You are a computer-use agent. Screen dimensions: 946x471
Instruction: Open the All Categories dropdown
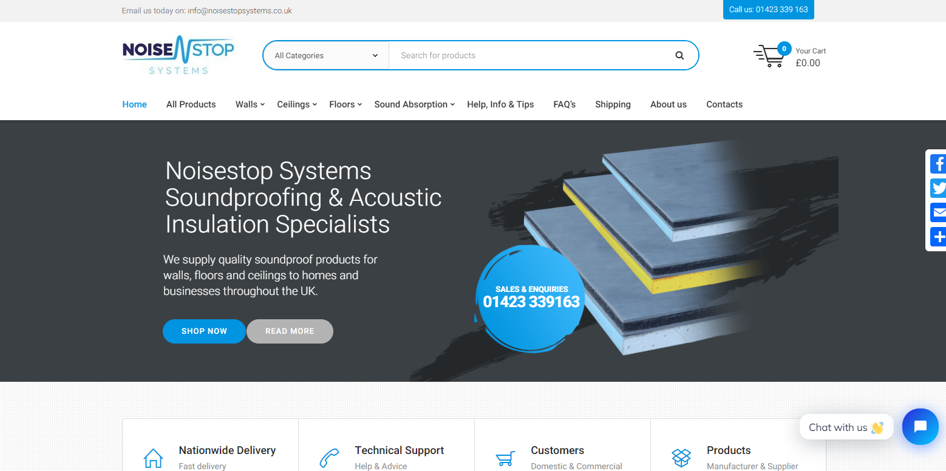[326, 55]
